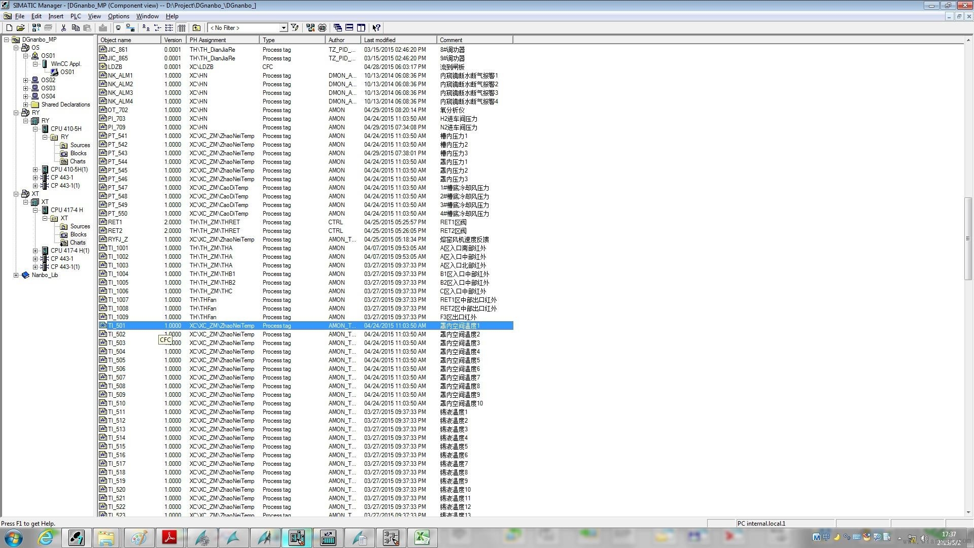
Task: Sort by Last modified column header
Action: click(x=399, y=40)
